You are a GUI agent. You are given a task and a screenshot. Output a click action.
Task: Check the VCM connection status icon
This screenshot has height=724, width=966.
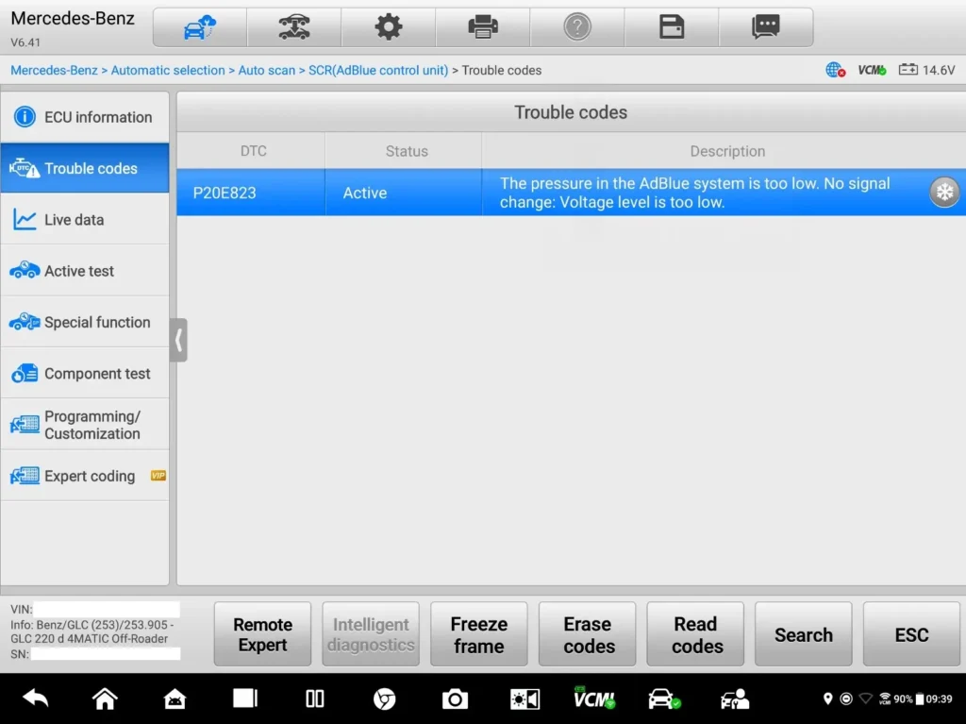(872, 70)
